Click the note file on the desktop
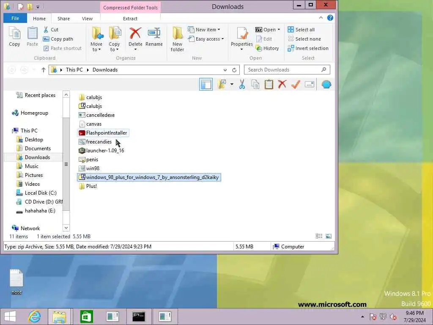Image resolution: width=433 pixels, height=325 pixels. click(16, 281)
